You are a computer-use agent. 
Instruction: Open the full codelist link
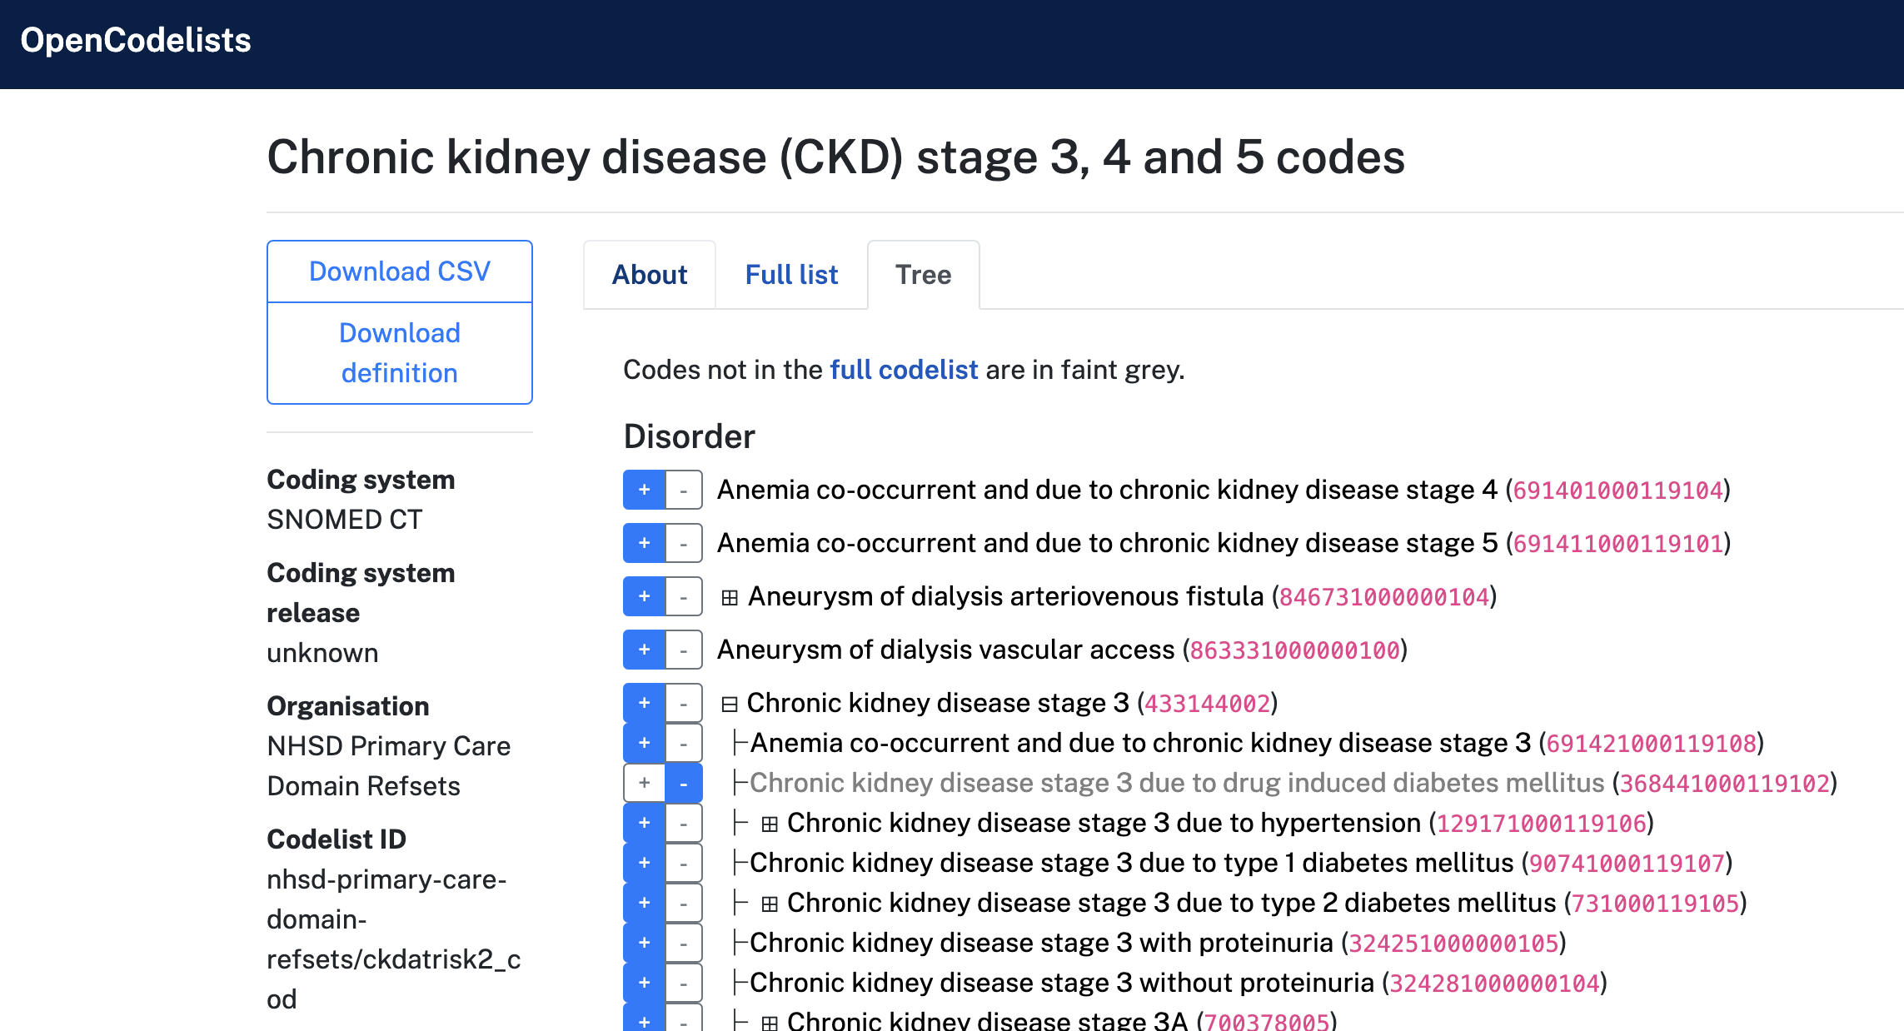click(903, 370)
